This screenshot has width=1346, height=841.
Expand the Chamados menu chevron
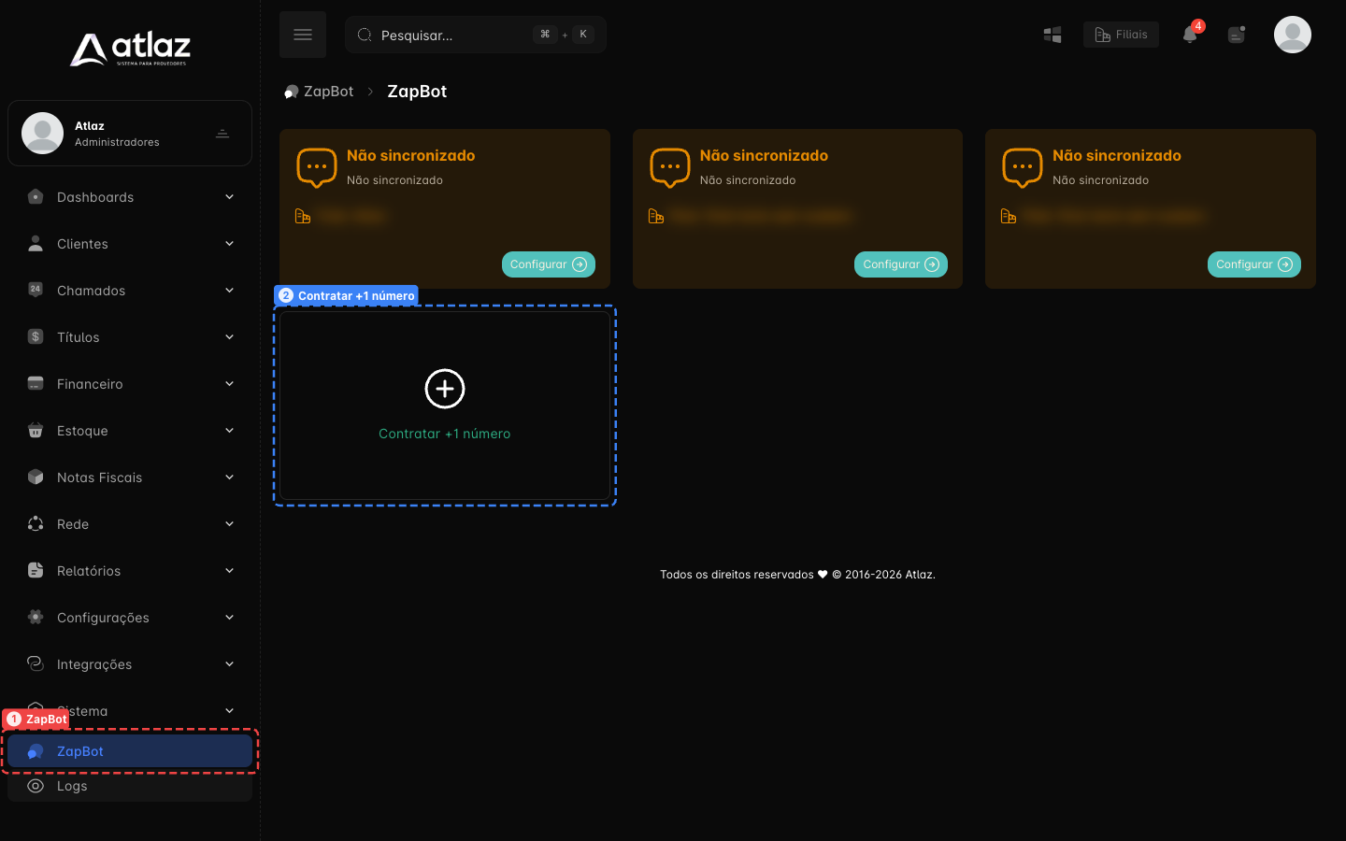(229, 291)
